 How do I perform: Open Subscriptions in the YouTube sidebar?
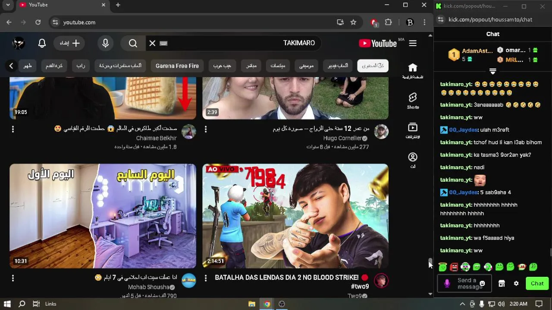pos(413,130)
